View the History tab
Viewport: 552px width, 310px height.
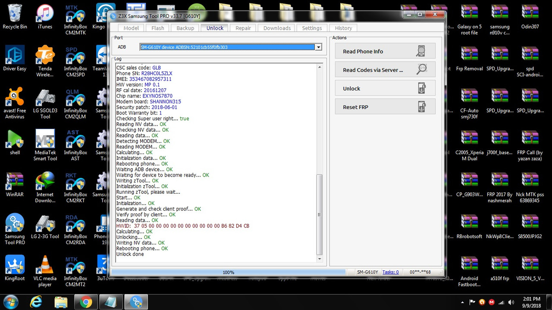343,28
